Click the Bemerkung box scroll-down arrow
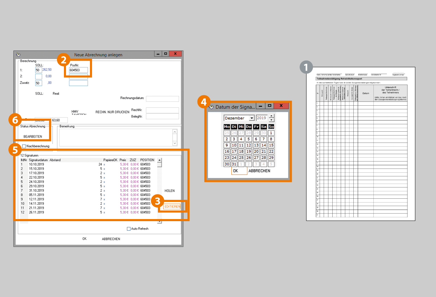Image resolution: width=436 pixels, height=297 pixels. tap(175, 143)
